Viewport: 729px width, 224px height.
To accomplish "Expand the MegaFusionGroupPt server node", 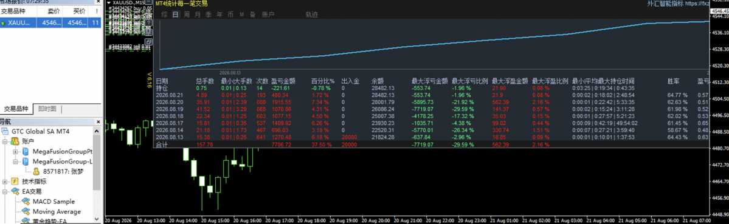I will tap(15, 152).
